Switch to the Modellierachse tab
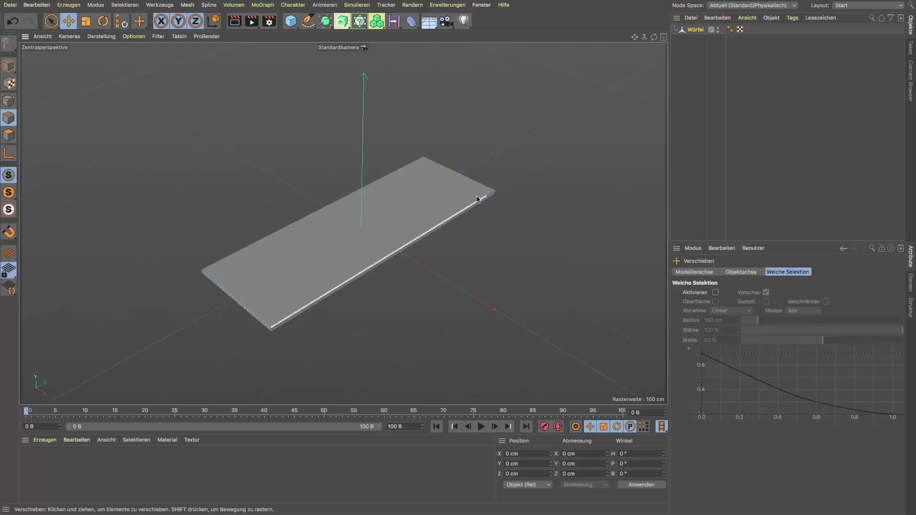 (x=694, y=272)
